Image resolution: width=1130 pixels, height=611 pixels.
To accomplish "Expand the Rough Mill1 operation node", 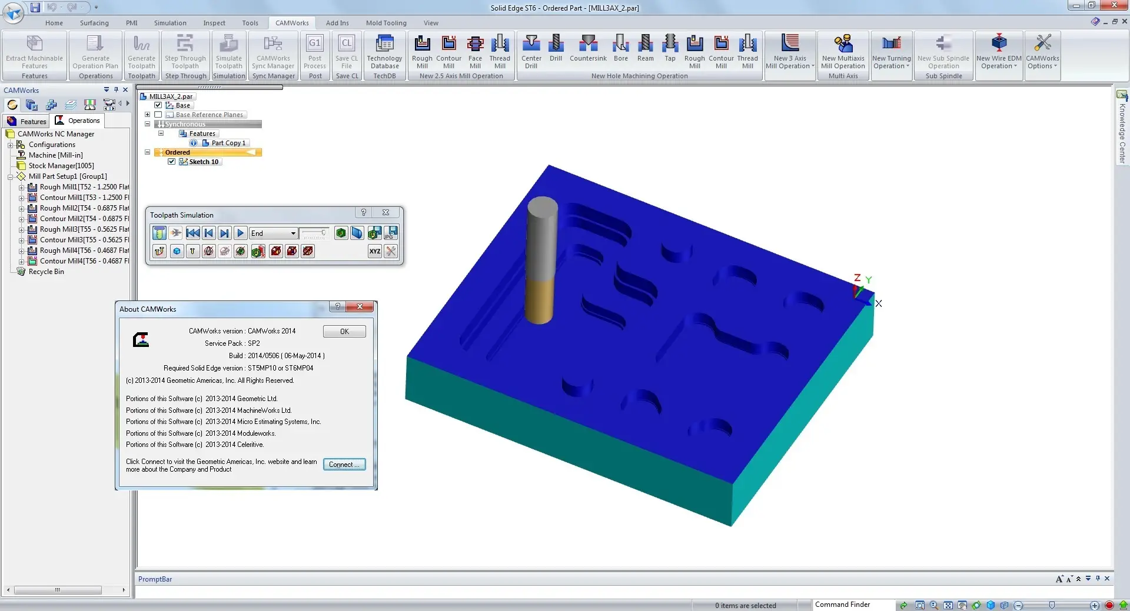I will coord(21,188).
